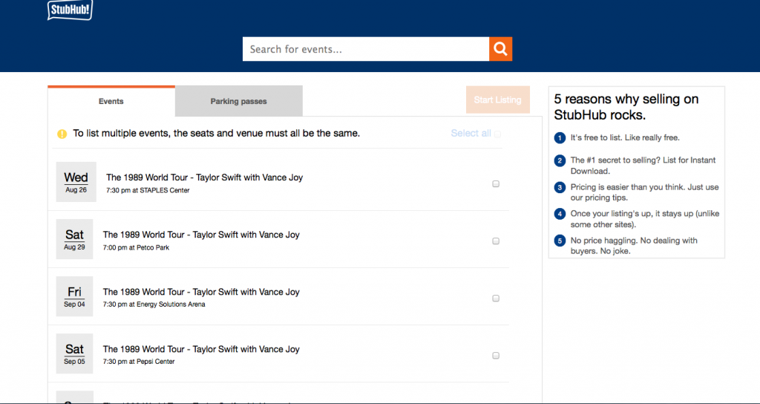Click the Select all link text

pos(471,134)
